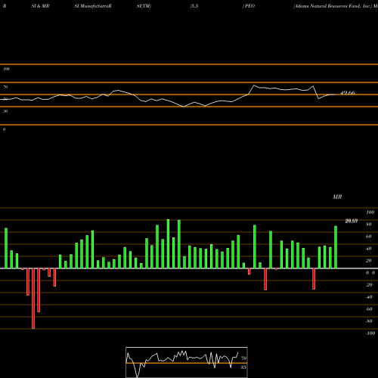The image size is (378, 378).
Task: Click the 'SI(TM)' header text
Action: click(144, 6)
